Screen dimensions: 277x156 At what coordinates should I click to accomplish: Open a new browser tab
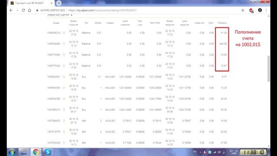pos(59,3)
